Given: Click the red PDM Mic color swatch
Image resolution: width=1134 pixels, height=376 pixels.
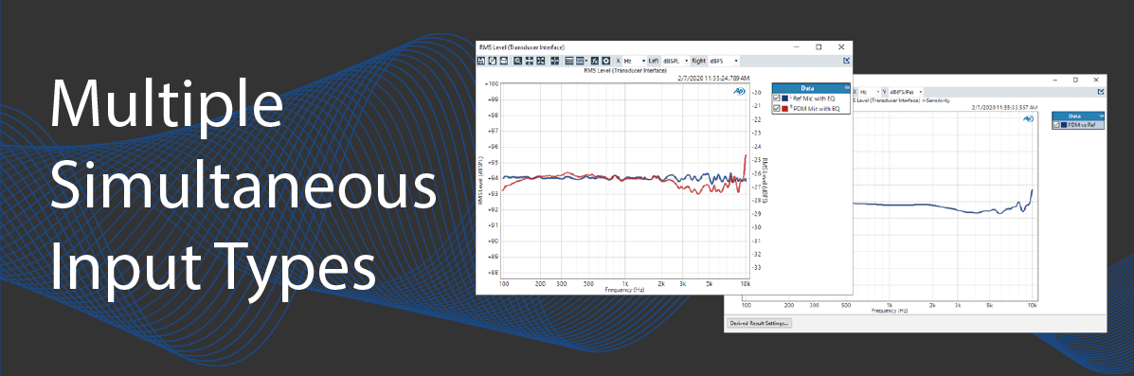Looking at the screenshot, I should click(x=784, y=109).
